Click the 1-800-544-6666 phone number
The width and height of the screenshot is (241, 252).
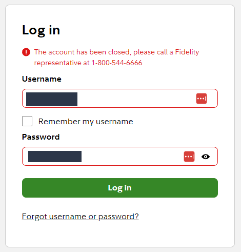(x=117, y=63)
